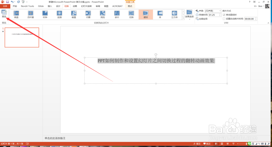272x147 pixels.
Task: Switch to the 审阅 Review tab
Action: (x=98, y=6)
